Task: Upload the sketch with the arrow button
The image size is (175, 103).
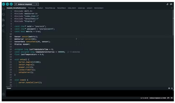Action: coord(7,4)
